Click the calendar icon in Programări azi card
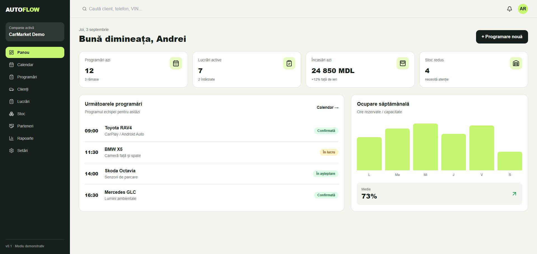Viewport: 537px width, 254px height. [176, 63]
